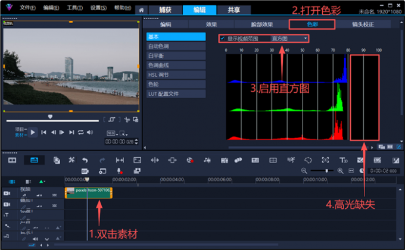This screenshot has width=405, height=250.
Task: Switch to the 共享 workspace tab
Action: point(233,10)
